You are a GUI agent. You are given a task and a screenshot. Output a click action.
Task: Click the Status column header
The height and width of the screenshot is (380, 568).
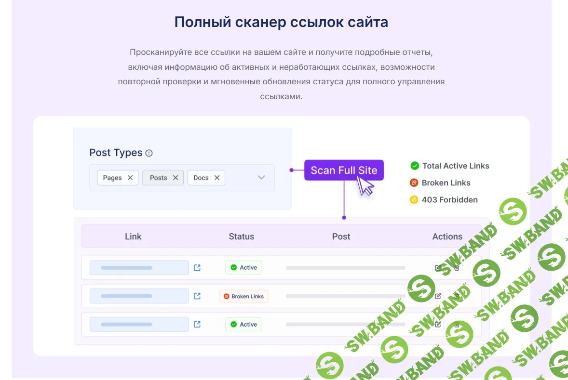tap(241, 236)
